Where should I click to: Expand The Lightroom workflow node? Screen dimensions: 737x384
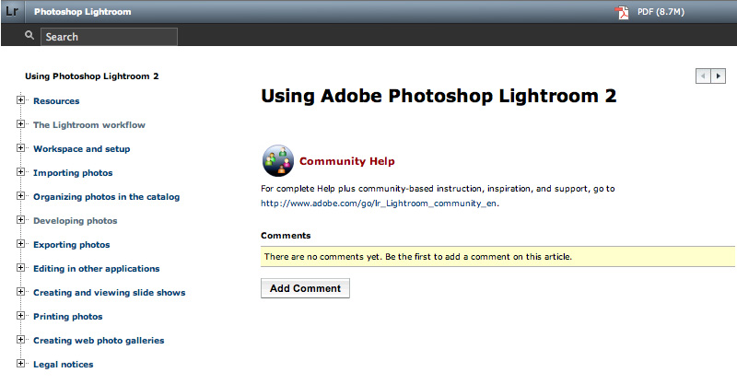pyautogui.click(x=20, y=124)
